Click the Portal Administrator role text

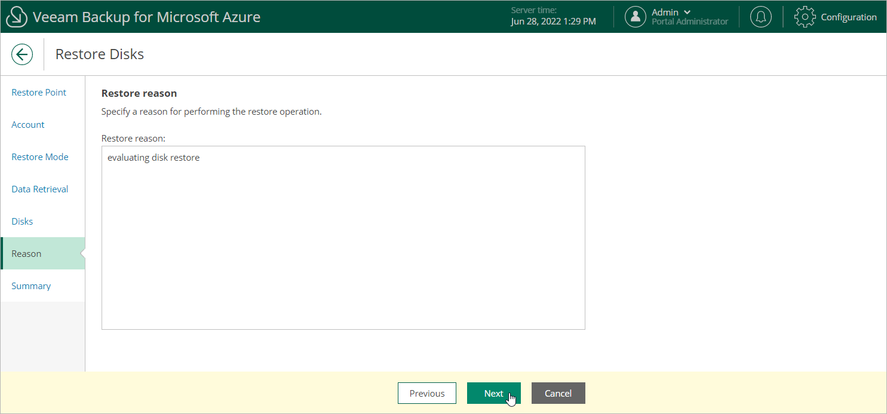(x=690, y=22)
